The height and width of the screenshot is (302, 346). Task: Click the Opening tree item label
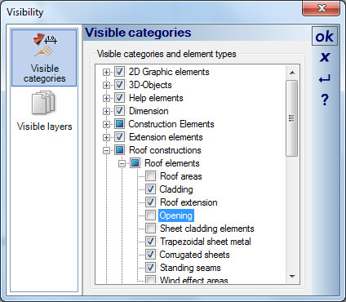pos(176,215)
